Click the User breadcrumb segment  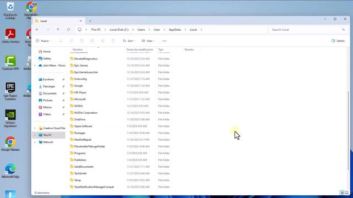157,30
